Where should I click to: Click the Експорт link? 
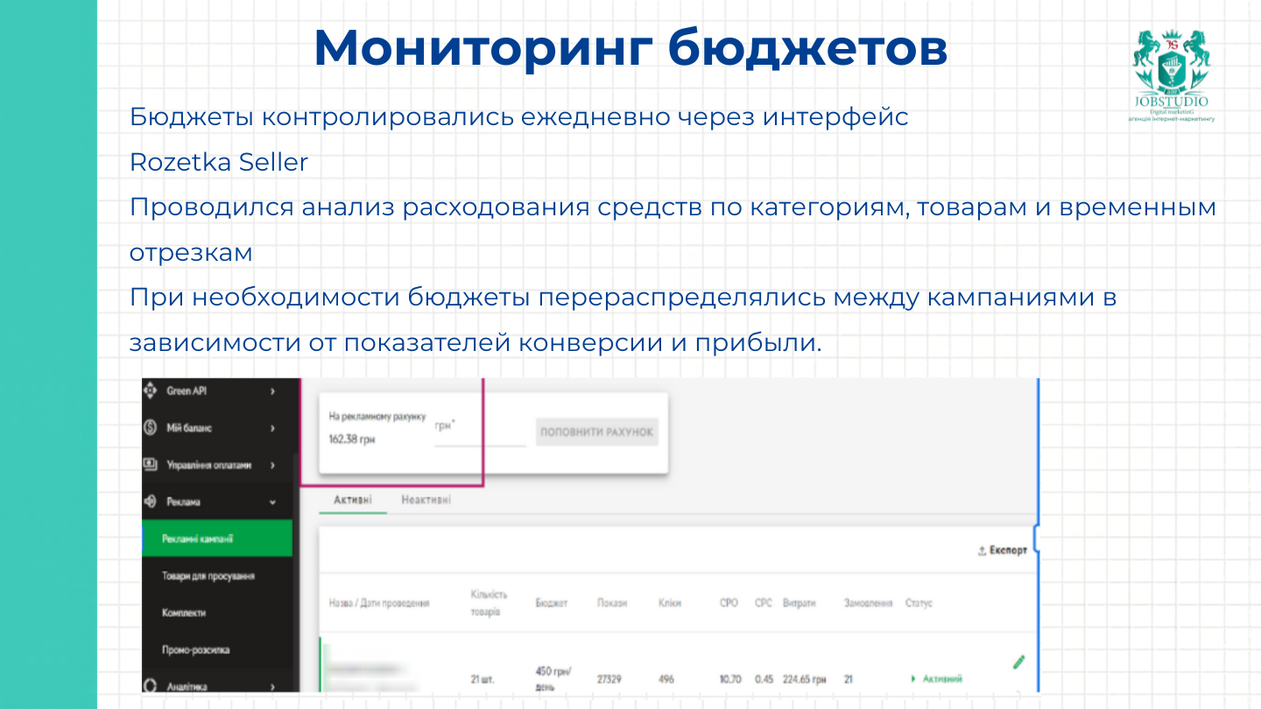[1009, 549]
